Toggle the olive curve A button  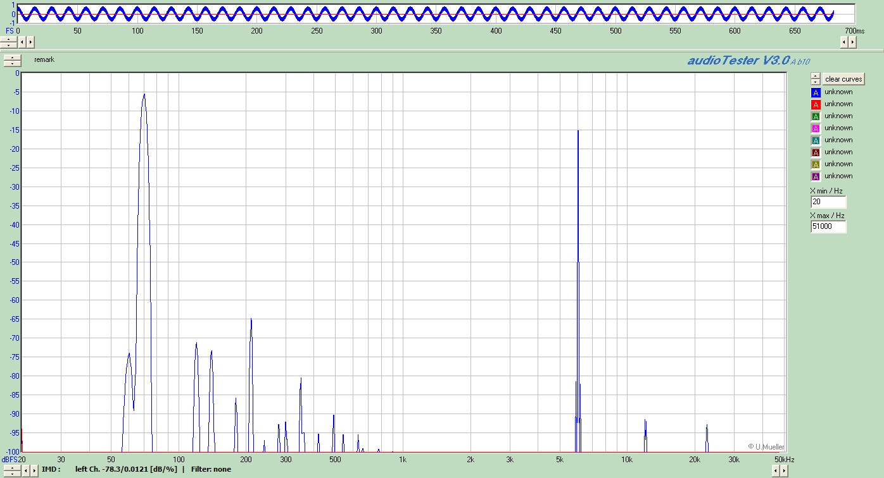816,164
